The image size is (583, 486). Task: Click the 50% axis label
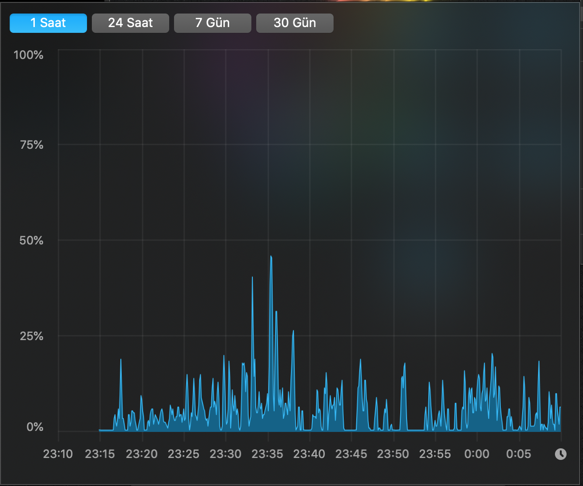pos(31,241)
